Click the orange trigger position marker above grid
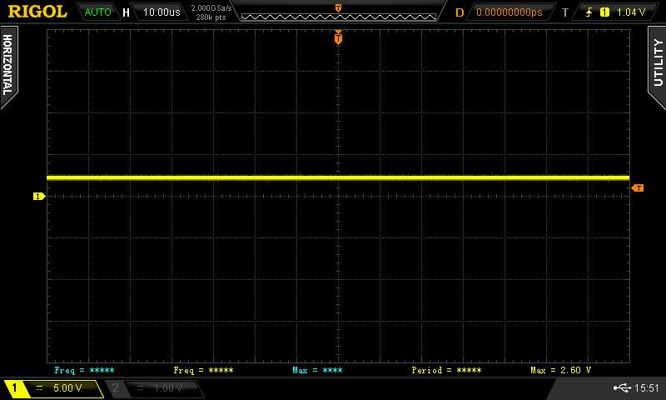 coord(338,37)
